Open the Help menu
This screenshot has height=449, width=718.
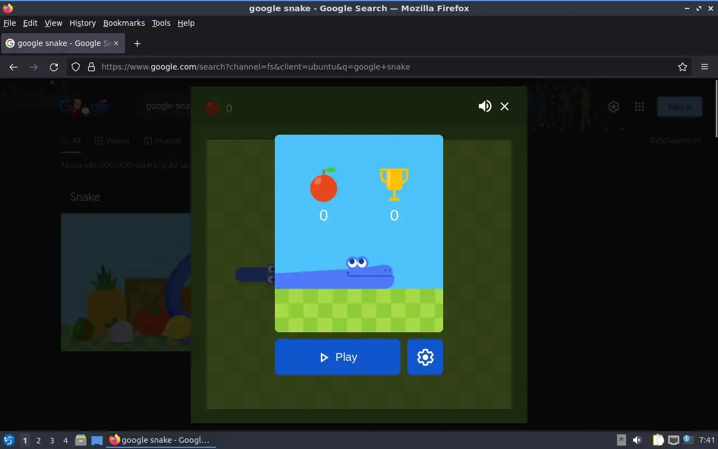click(186, 23)
